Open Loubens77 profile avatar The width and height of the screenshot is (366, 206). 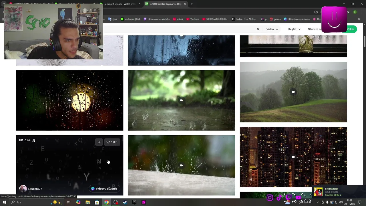pos(23,189)
